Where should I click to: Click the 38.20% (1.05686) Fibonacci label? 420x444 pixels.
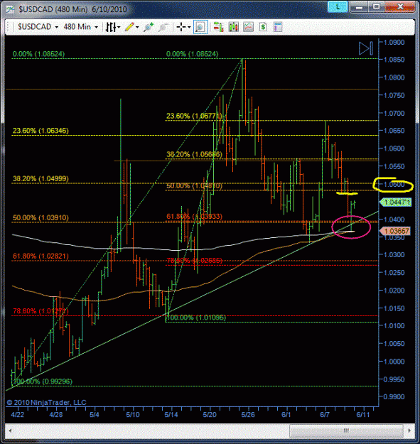(x=194, y=155)
